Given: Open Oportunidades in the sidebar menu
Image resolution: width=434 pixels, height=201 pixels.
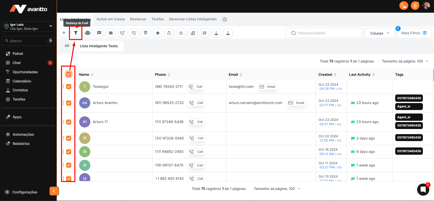Looking at the screenshot, I should 25,72.
